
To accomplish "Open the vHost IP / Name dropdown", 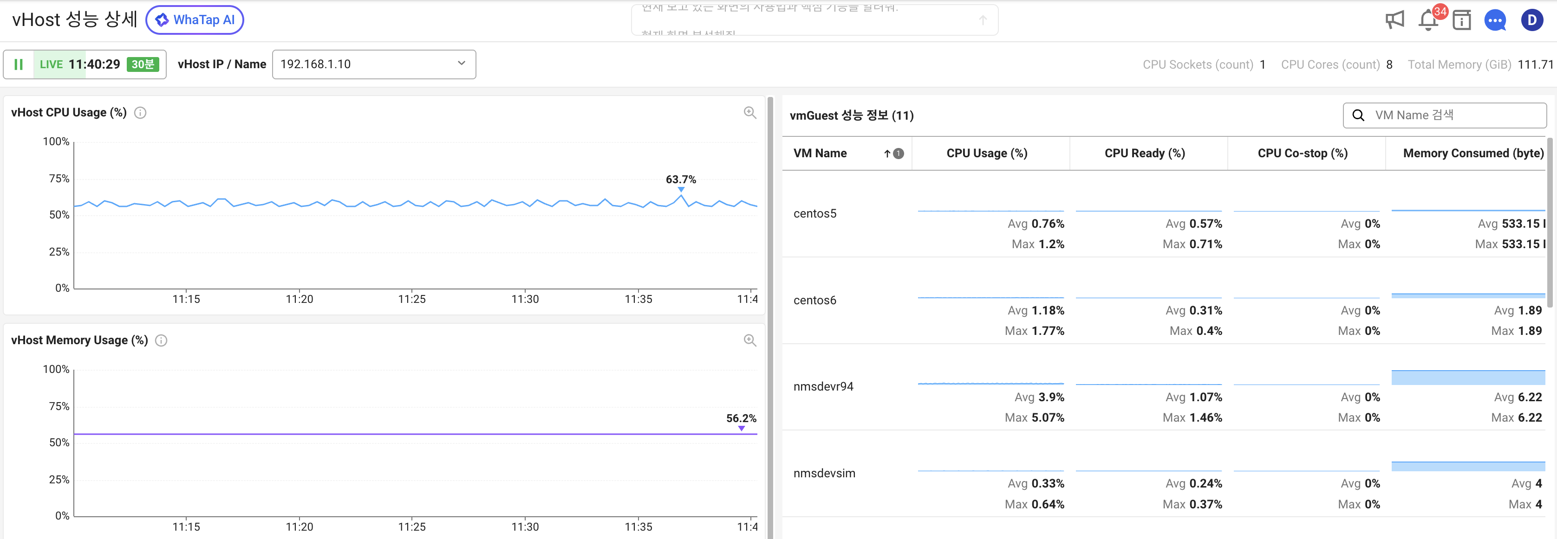I will click(x=374, y=64).
